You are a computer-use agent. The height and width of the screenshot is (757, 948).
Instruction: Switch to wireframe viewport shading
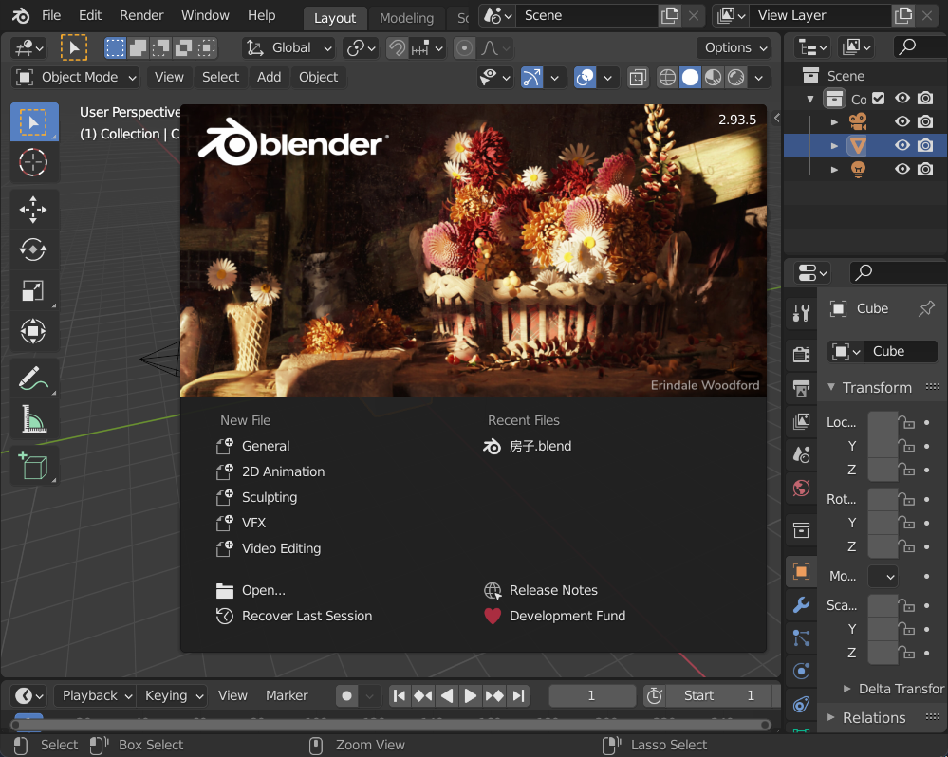point(667,78)
